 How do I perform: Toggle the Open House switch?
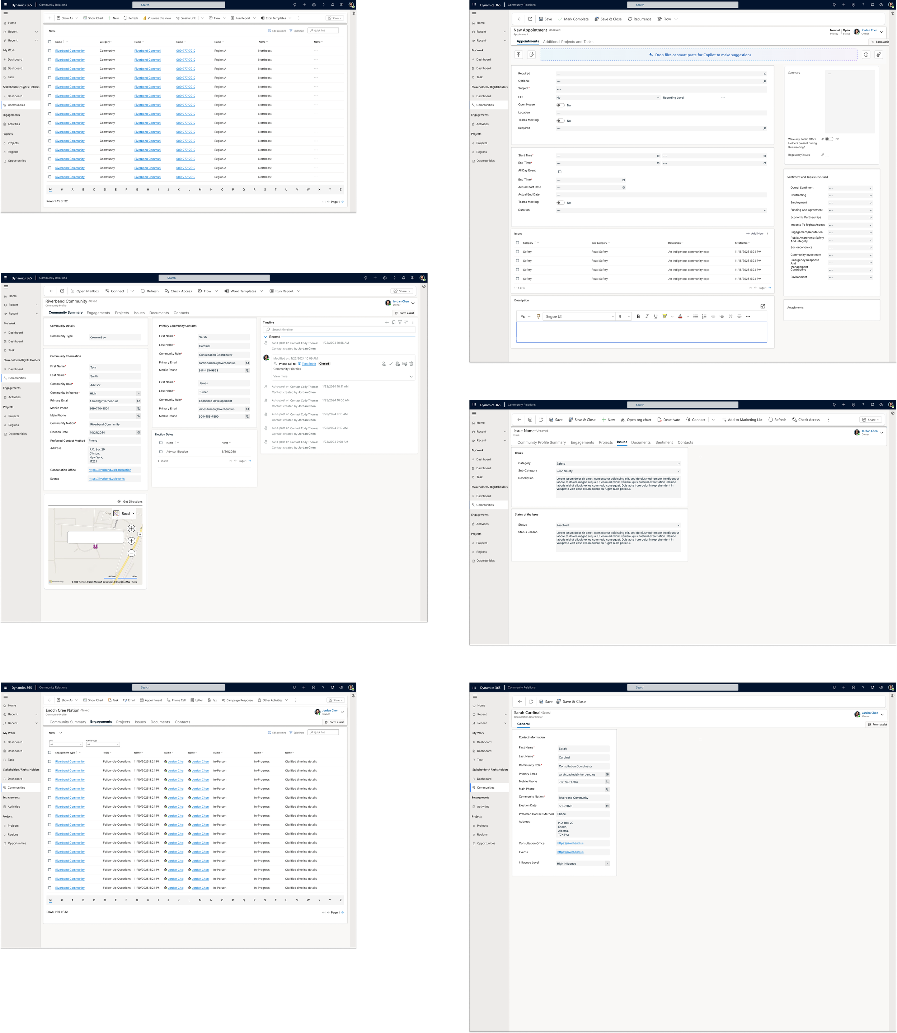[x=560, y=105]
